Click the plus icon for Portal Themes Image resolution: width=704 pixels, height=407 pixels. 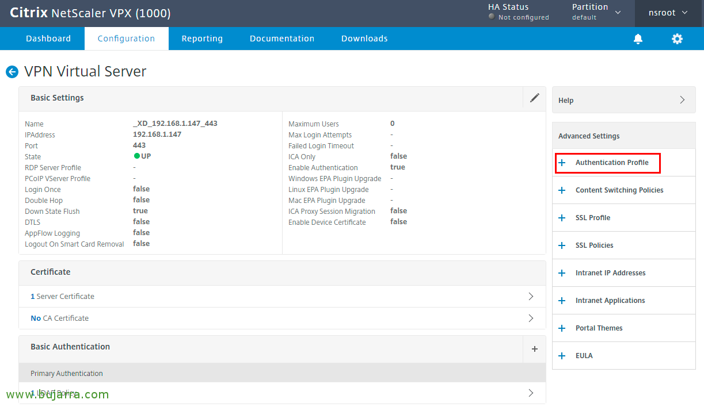pos(562,328)
